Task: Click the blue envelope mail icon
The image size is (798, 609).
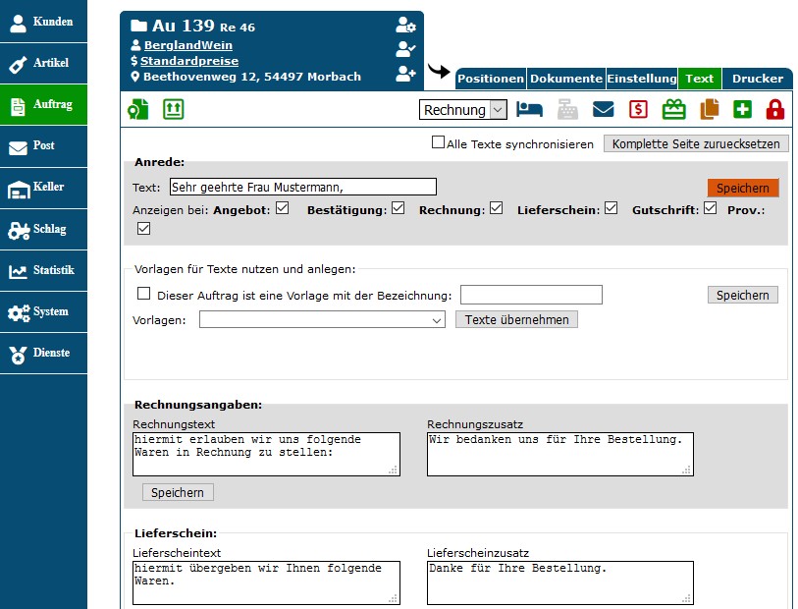Action: tap(603, 110)
